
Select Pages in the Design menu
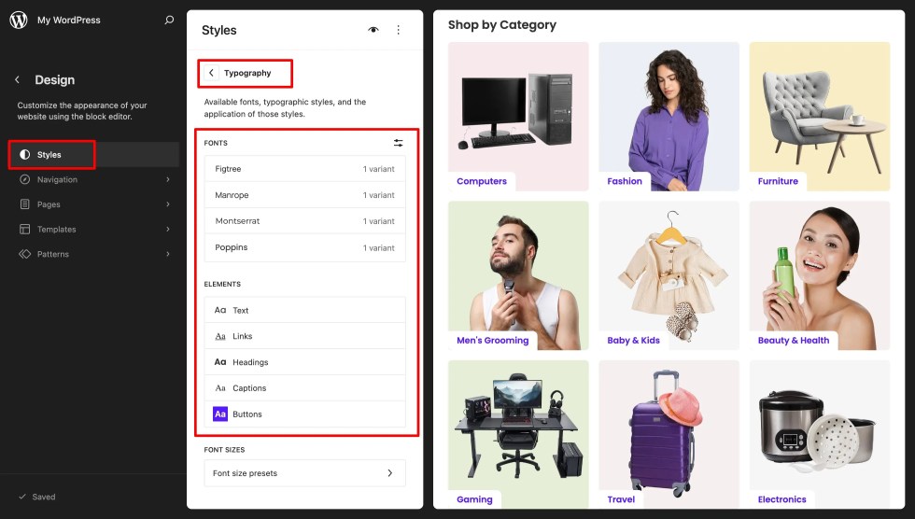[93, 204]
